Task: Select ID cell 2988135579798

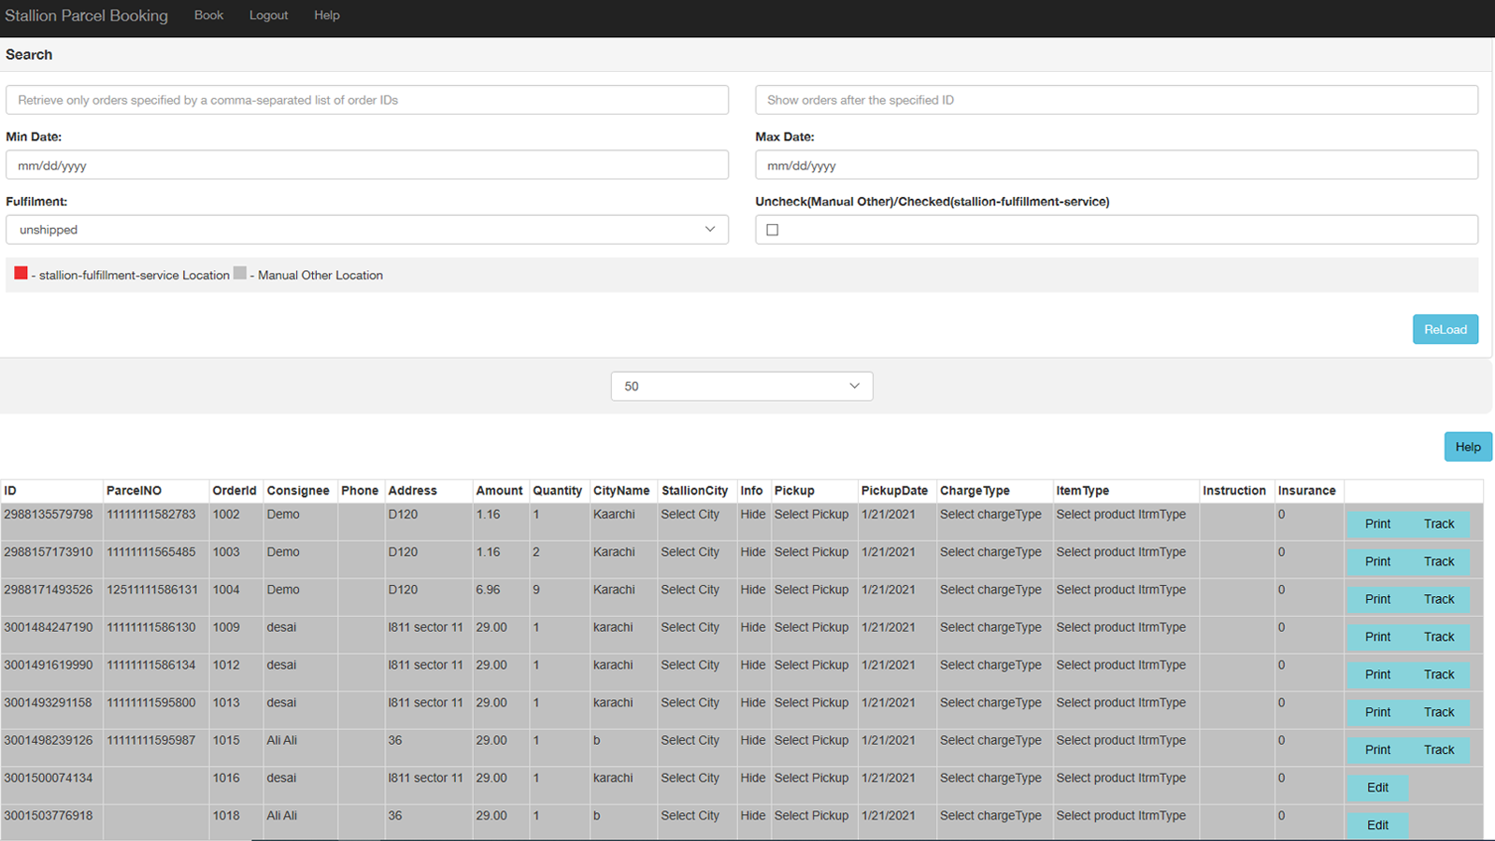Action: coord(49,514)
